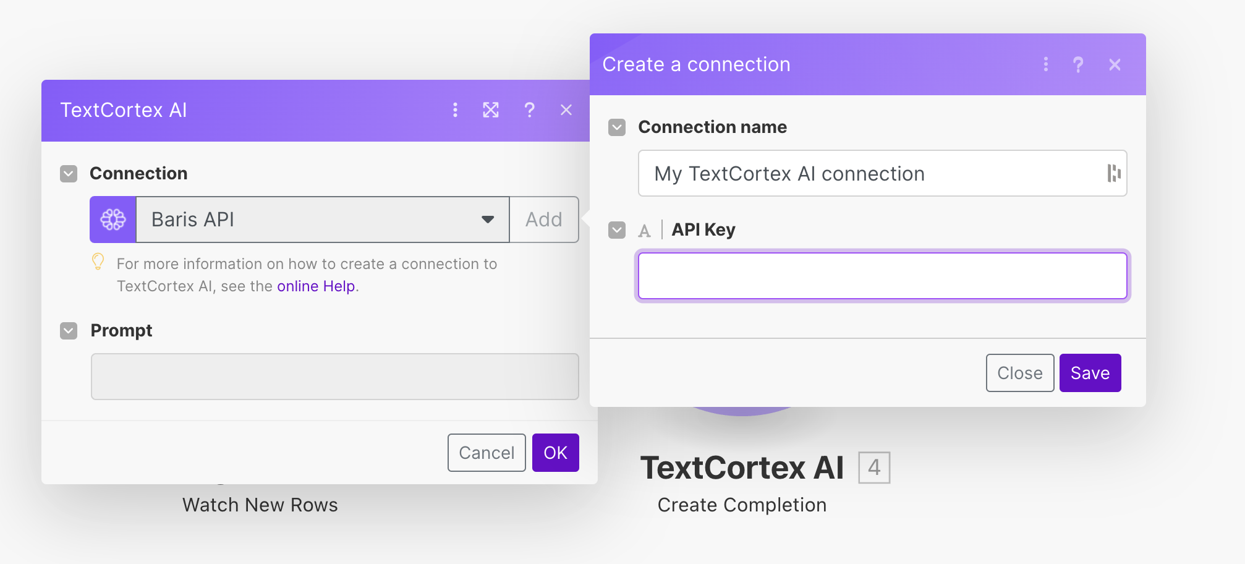Image resolution: width=1245 pixels, height=564 pixels.
Task: Collapse the Connection section toggle
Action: [x=69, y=174]
